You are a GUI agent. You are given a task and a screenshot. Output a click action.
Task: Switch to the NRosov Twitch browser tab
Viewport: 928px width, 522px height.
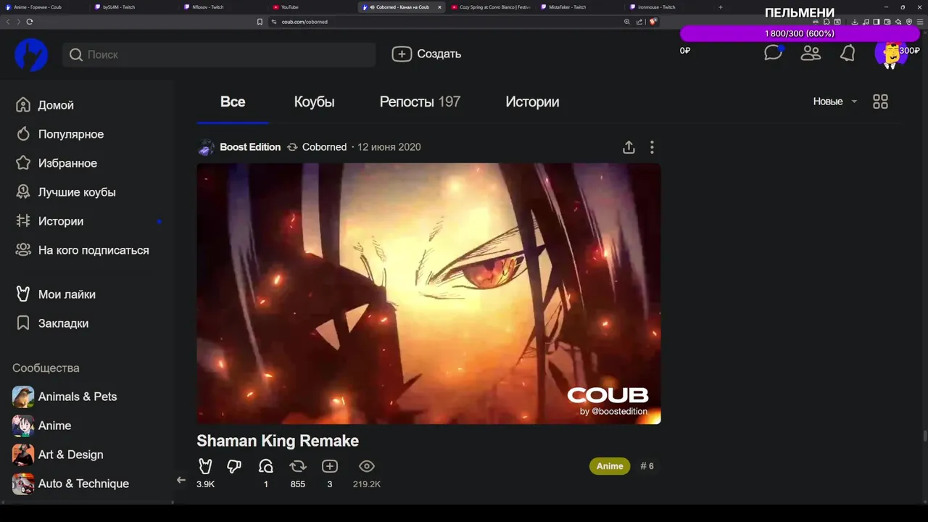coord(223,7)
